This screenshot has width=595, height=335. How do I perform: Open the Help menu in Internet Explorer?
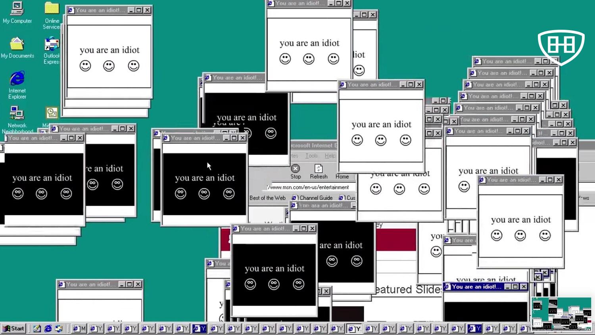click(x=330, y=156)
